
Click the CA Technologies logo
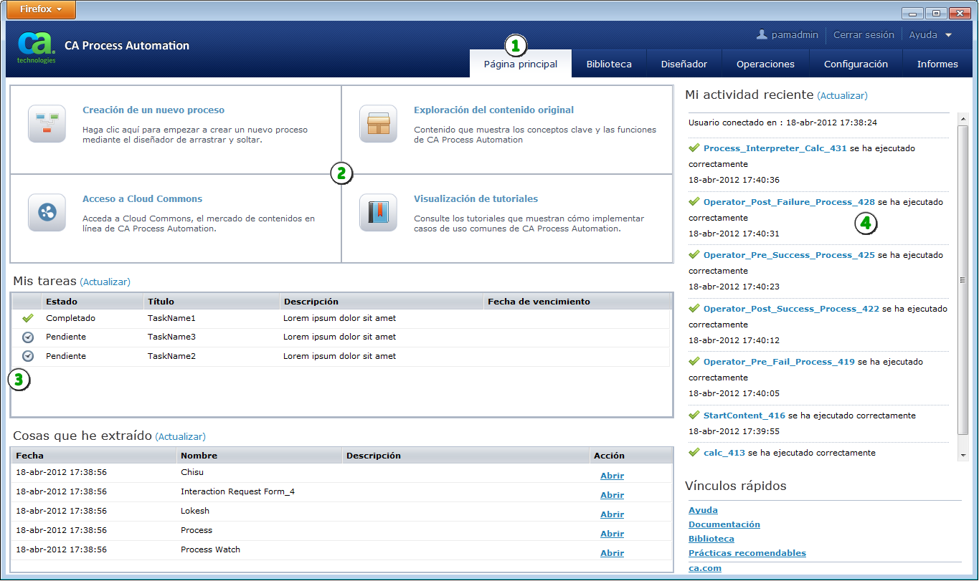pos(36,47)
